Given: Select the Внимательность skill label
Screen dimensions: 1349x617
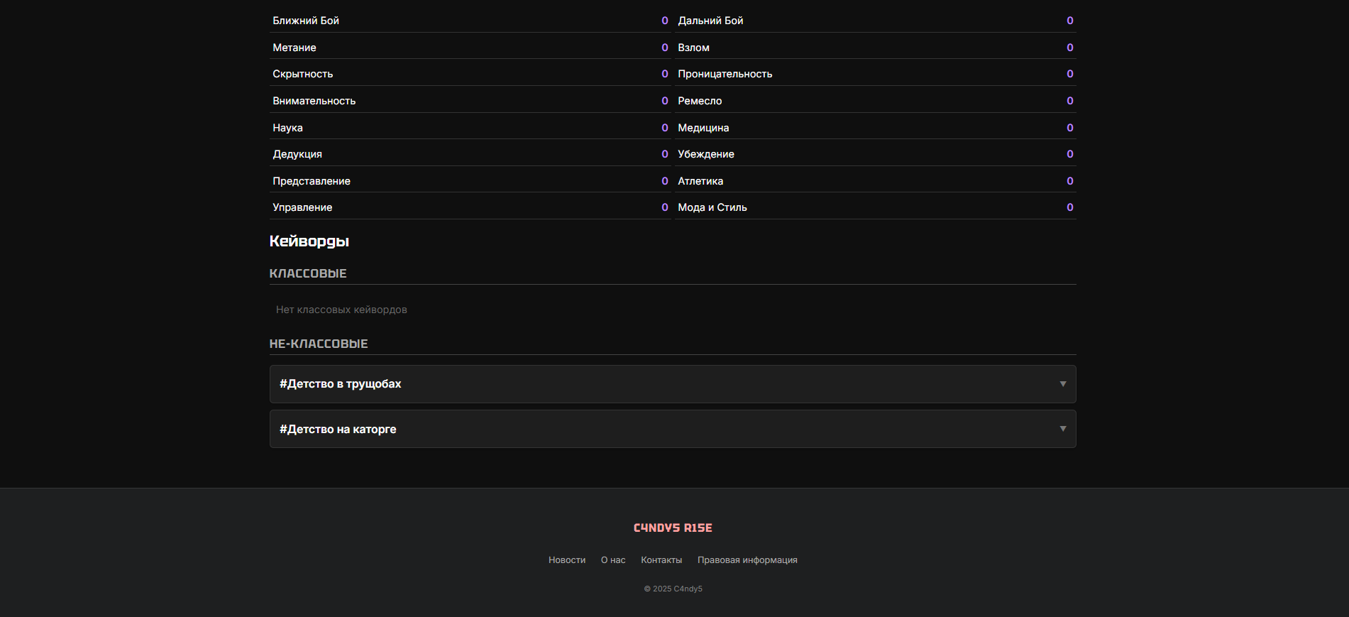Looking at the screenshot, I should (314, 101).
